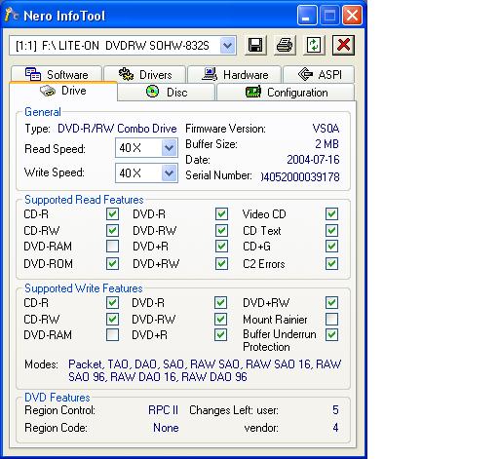Toggle DVD-RAM checkbox under Read Features

[112, 247]
